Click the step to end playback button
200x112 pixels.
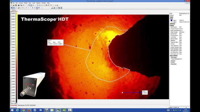(x=39, y=8)
